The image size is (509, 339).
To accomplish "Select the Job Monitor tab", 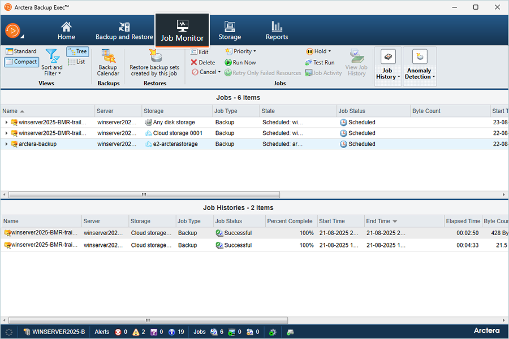I will (183, 31).
